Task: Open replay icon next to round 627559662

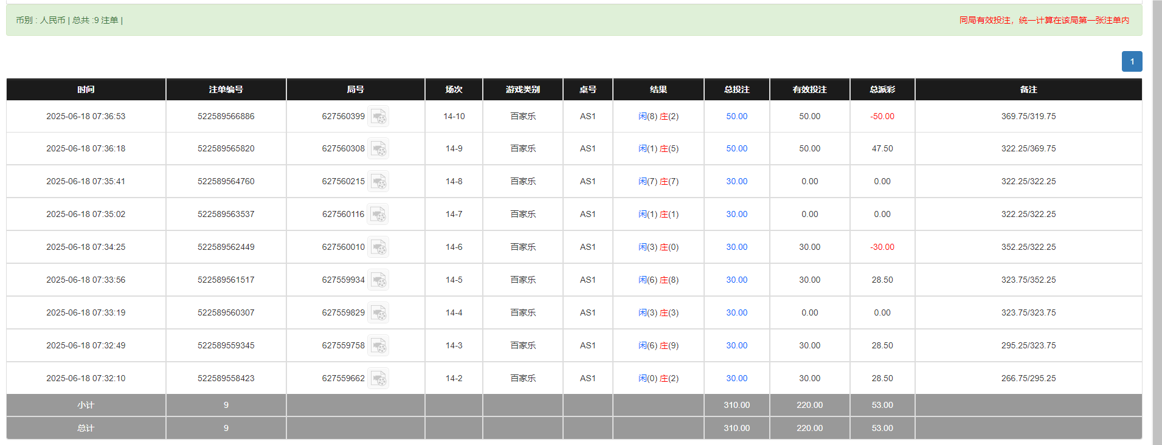Action: (x=378, y=379)
